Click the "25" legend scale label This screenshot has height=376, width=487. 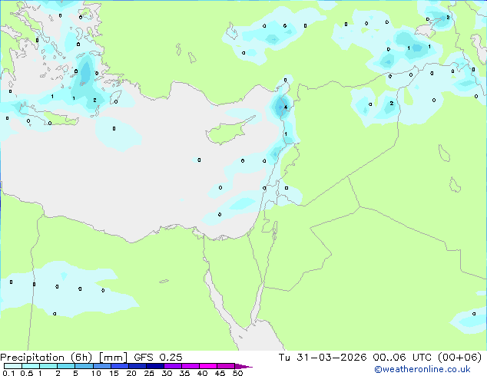coord(149,373)
